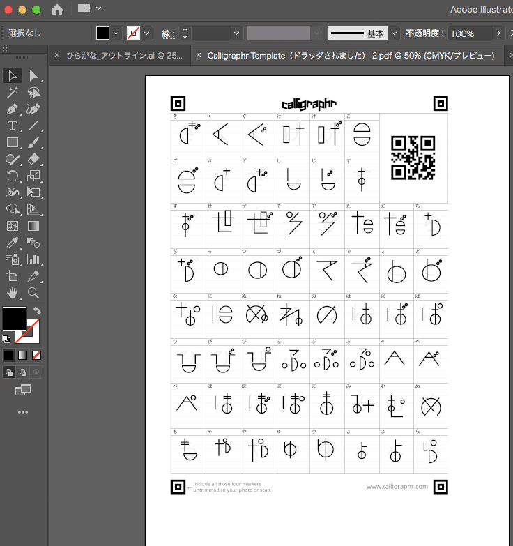
Task: Select the Zoom magnifier tool
Action: pyautogui.click(x=33, y=293)
